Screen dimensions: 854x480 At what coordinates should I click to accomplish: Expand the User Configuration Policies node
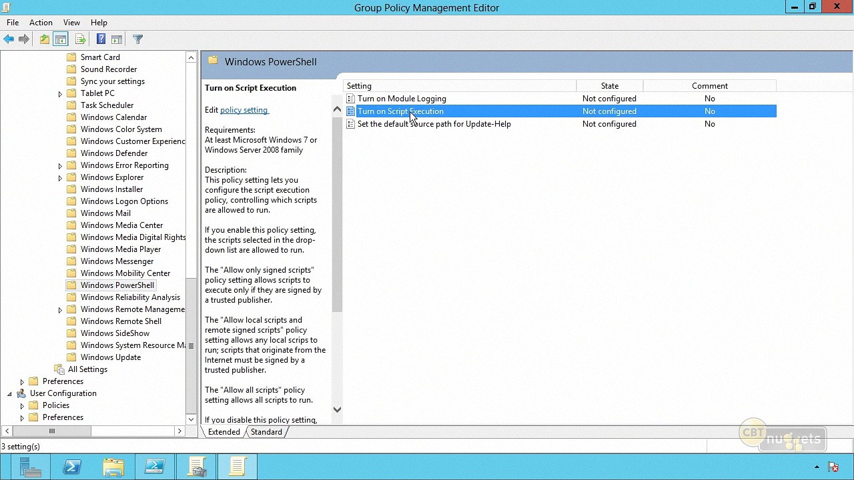click(x=22, y=406)
